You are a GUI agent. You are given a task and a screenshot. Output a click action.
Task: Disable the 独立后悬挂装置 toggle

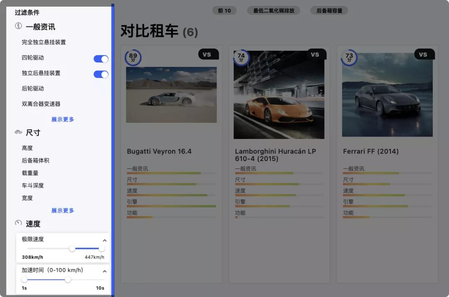[x=101, y=74]
